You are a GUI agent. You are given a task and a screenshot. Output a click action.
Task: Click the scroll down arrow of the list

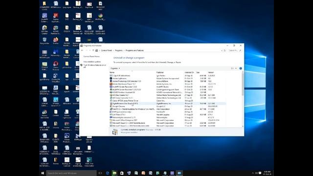click(243, 126)
